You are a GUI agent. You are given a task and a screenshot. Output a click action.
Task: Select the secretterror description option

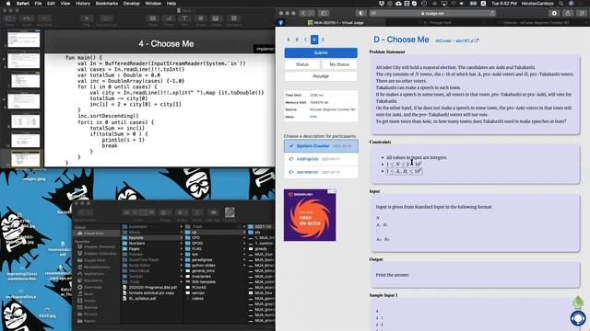(321, 172)
